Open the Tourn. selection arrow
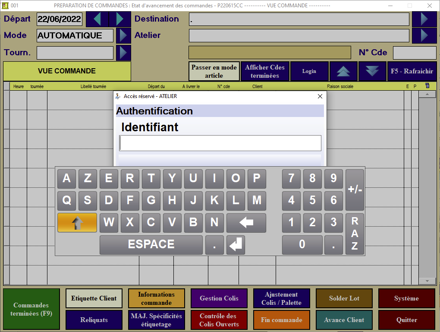 click(123, 53)
